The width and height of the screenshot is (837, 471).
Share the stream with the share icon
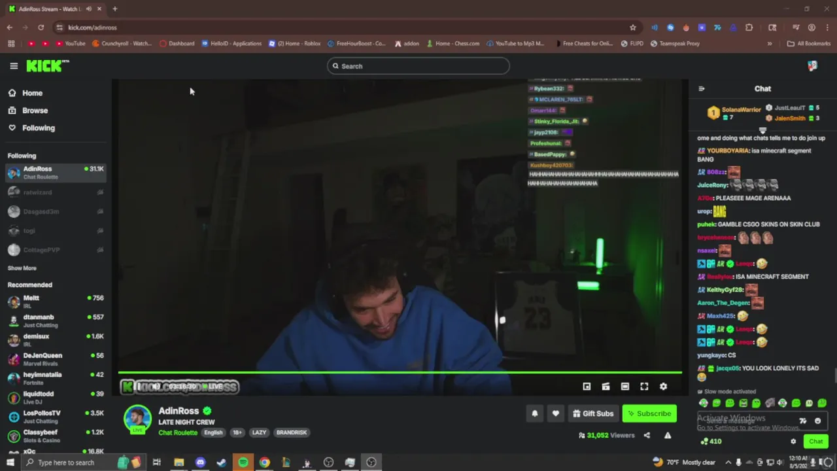[647, 436]
